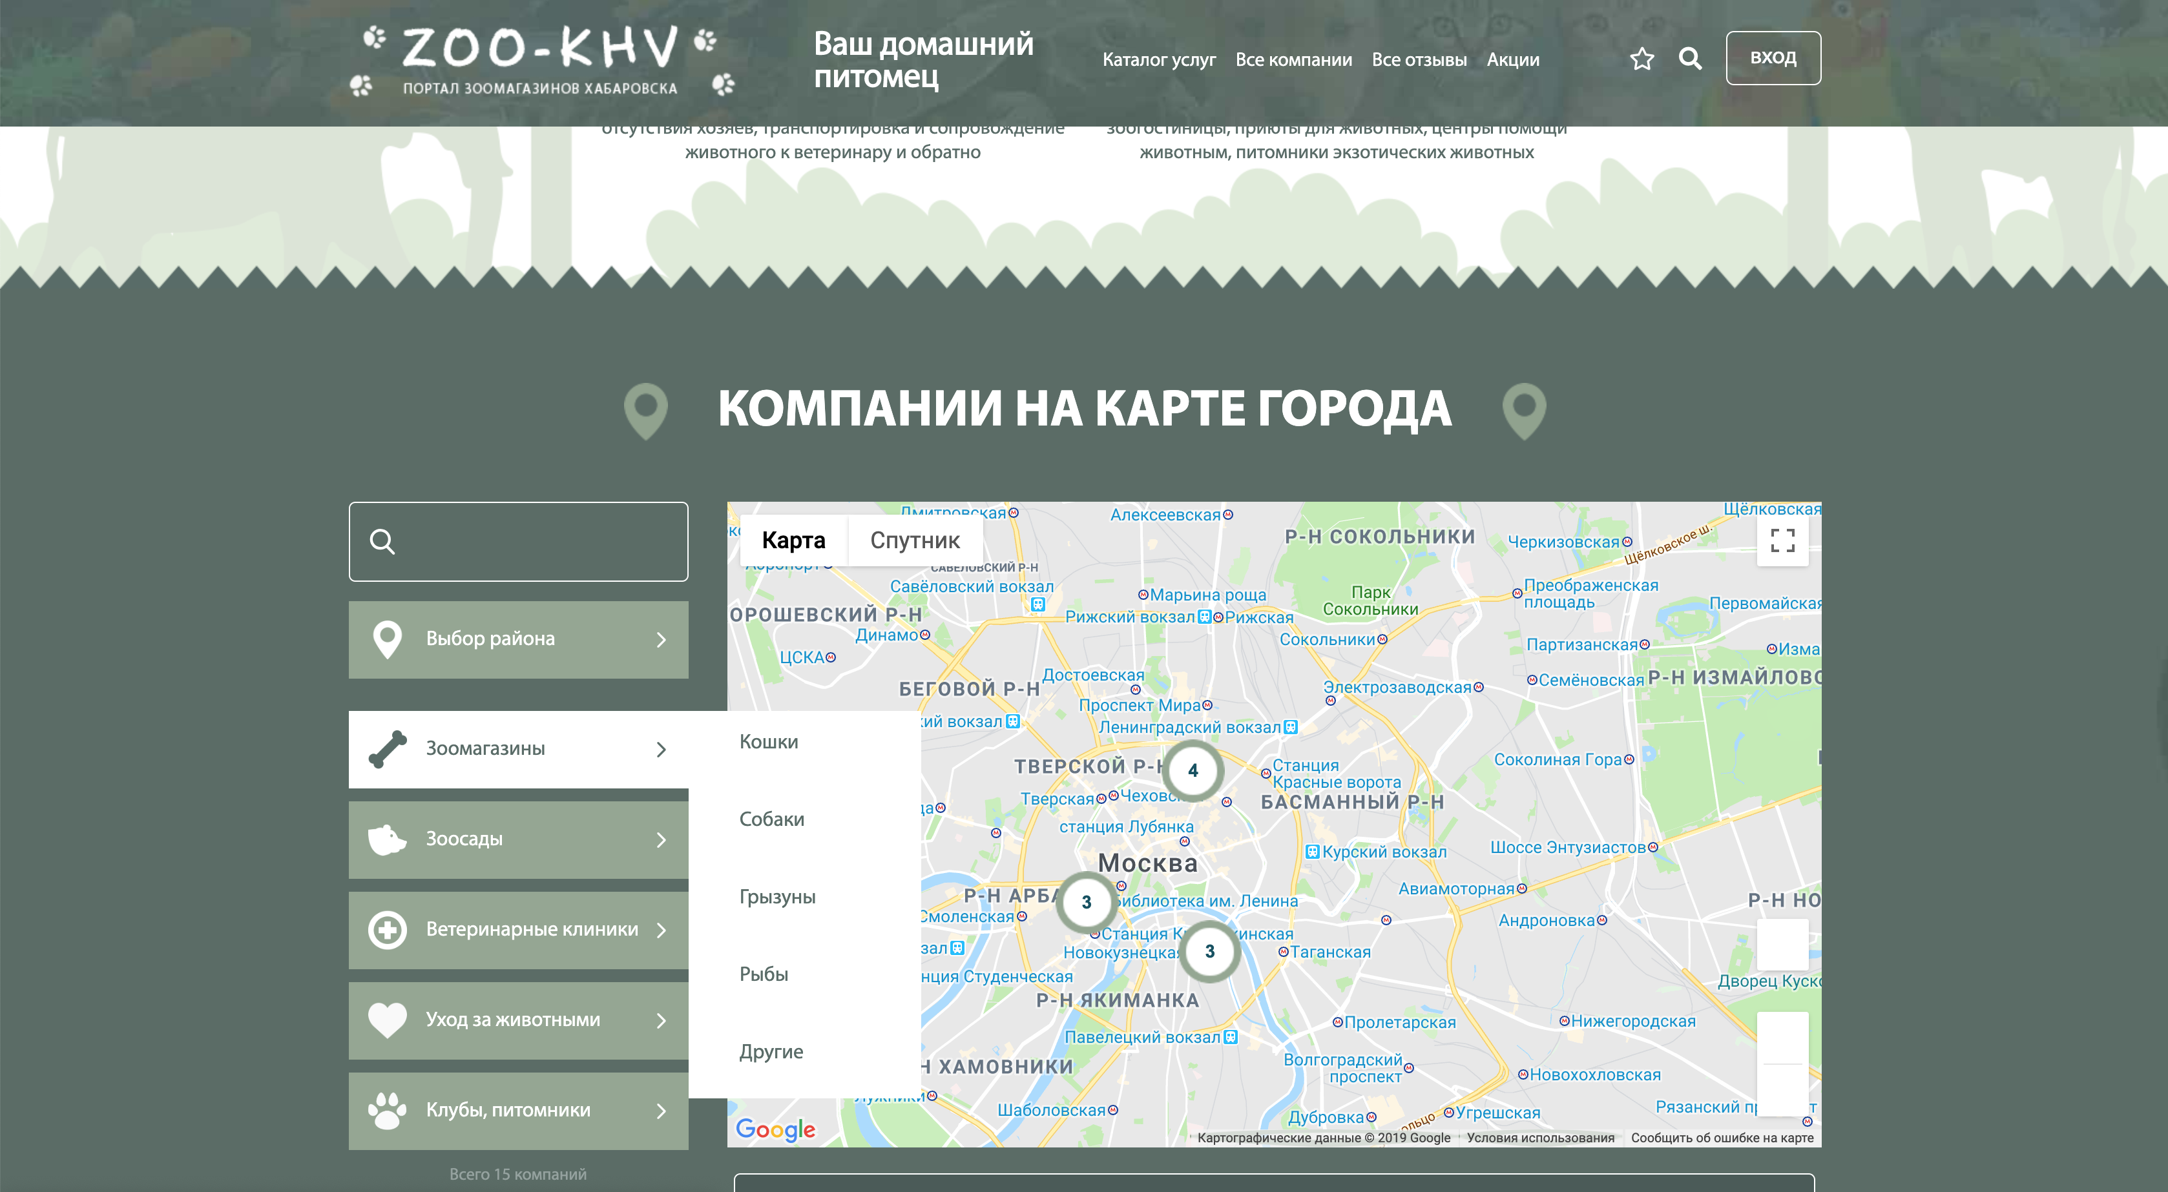Click the Ваш домашний питомец heading
2168x1192 pixels.
(923, 59)
